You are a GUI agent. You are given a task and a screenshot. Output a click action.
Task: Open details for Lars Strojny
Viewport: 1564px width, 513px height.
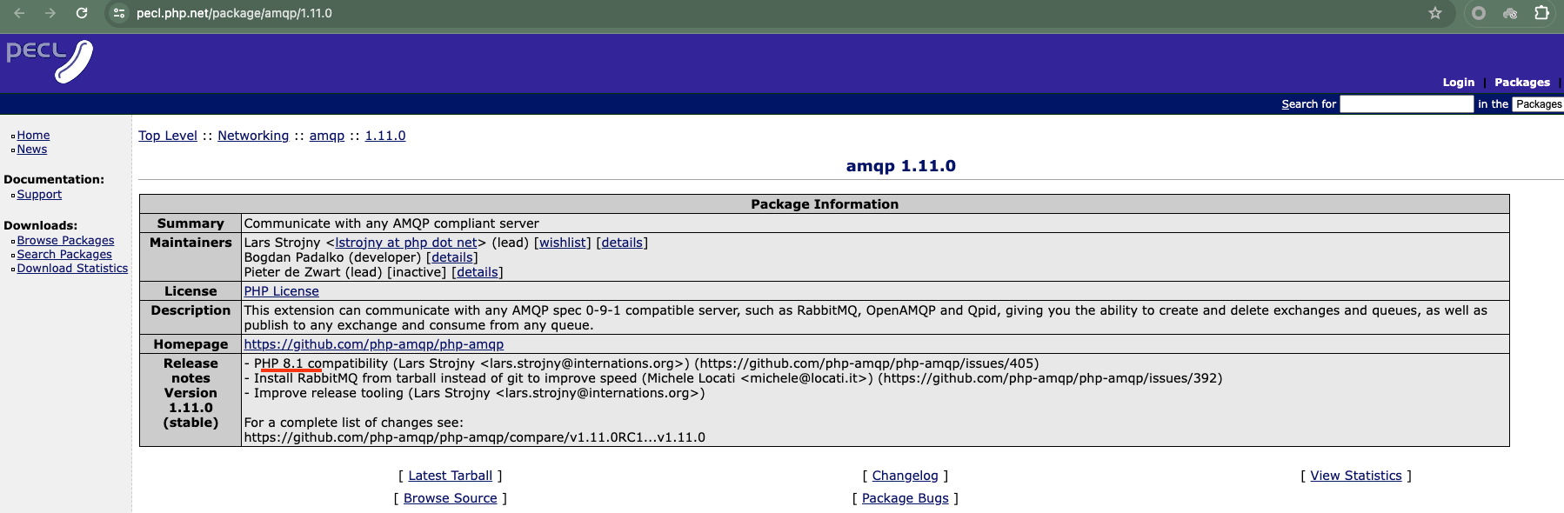[622, 243]
